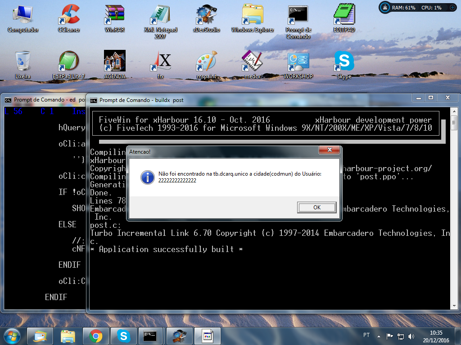
Task: Click the blue information icon in dialog
Action: tap(147, 177)
